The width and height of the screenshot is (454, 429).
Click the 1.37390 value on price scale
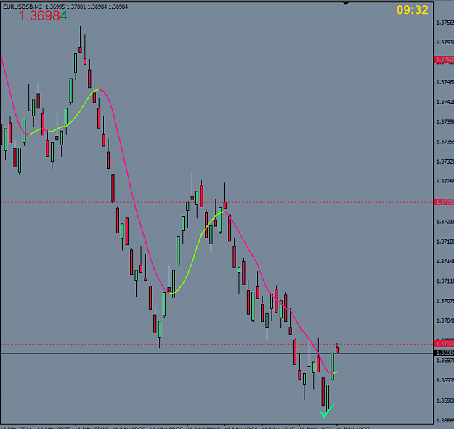(x=445, y=121)
